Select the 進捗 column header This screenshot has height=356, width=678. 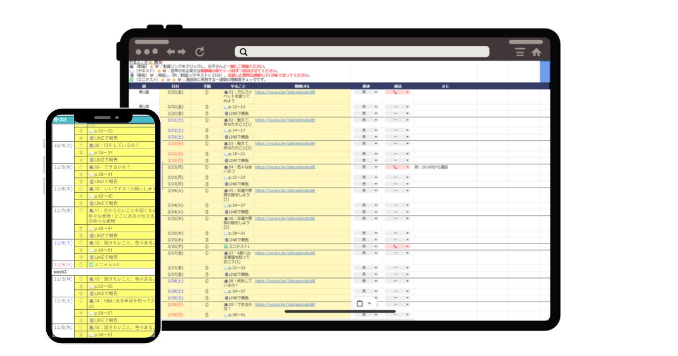click(x=366, y=86)
